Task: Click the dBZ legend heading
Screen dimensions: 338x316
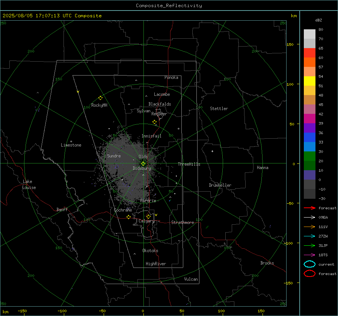Action: 318,20
